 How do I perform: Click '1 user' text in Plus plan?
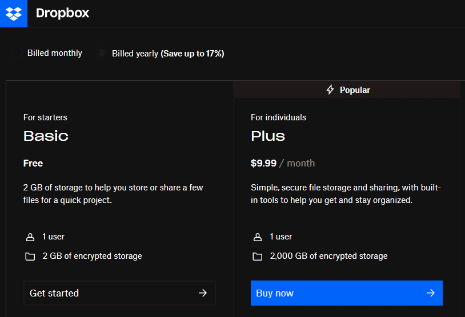[x=281, y=237]
